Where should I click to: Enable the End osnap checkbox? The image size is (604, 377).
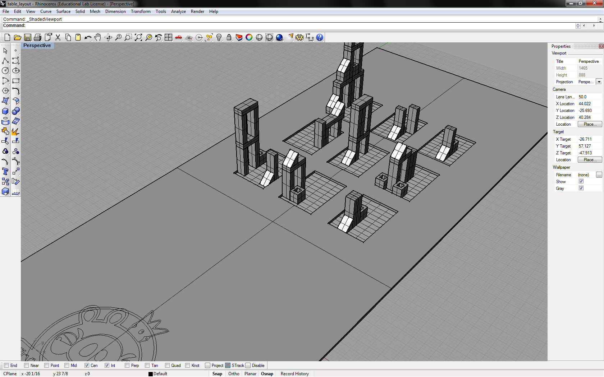click(x=6, y=366)
